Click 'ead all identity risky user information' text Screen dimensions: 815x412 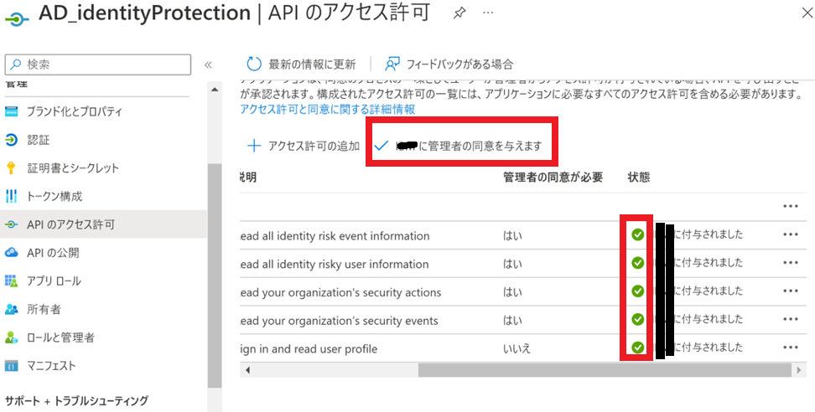click(x=335, y=264)
